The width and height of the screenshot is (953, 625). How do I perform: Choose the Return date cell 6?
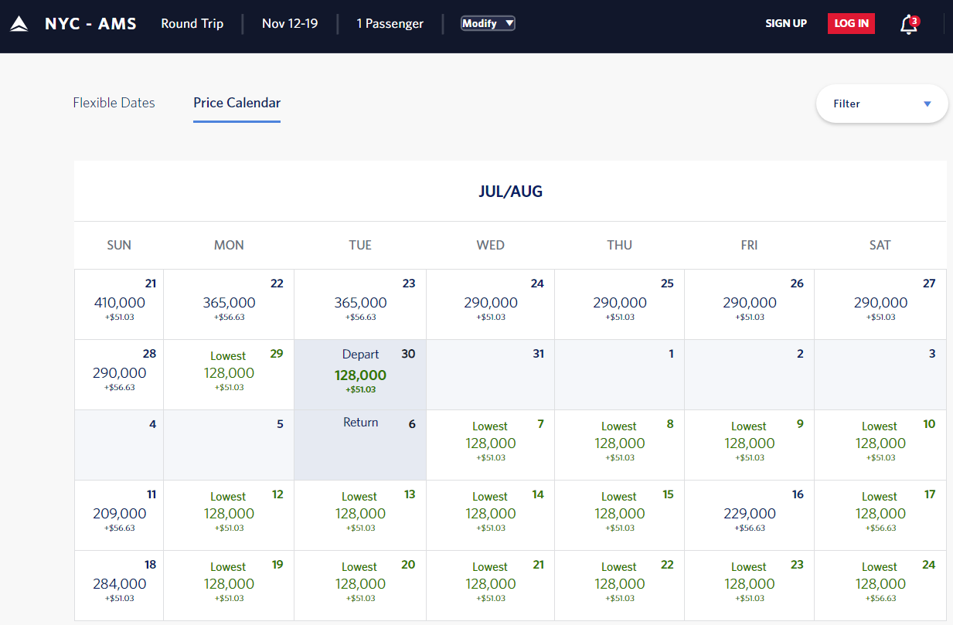coord(360,444)
